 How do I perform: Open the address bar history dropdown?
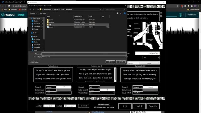pos(100,9)
